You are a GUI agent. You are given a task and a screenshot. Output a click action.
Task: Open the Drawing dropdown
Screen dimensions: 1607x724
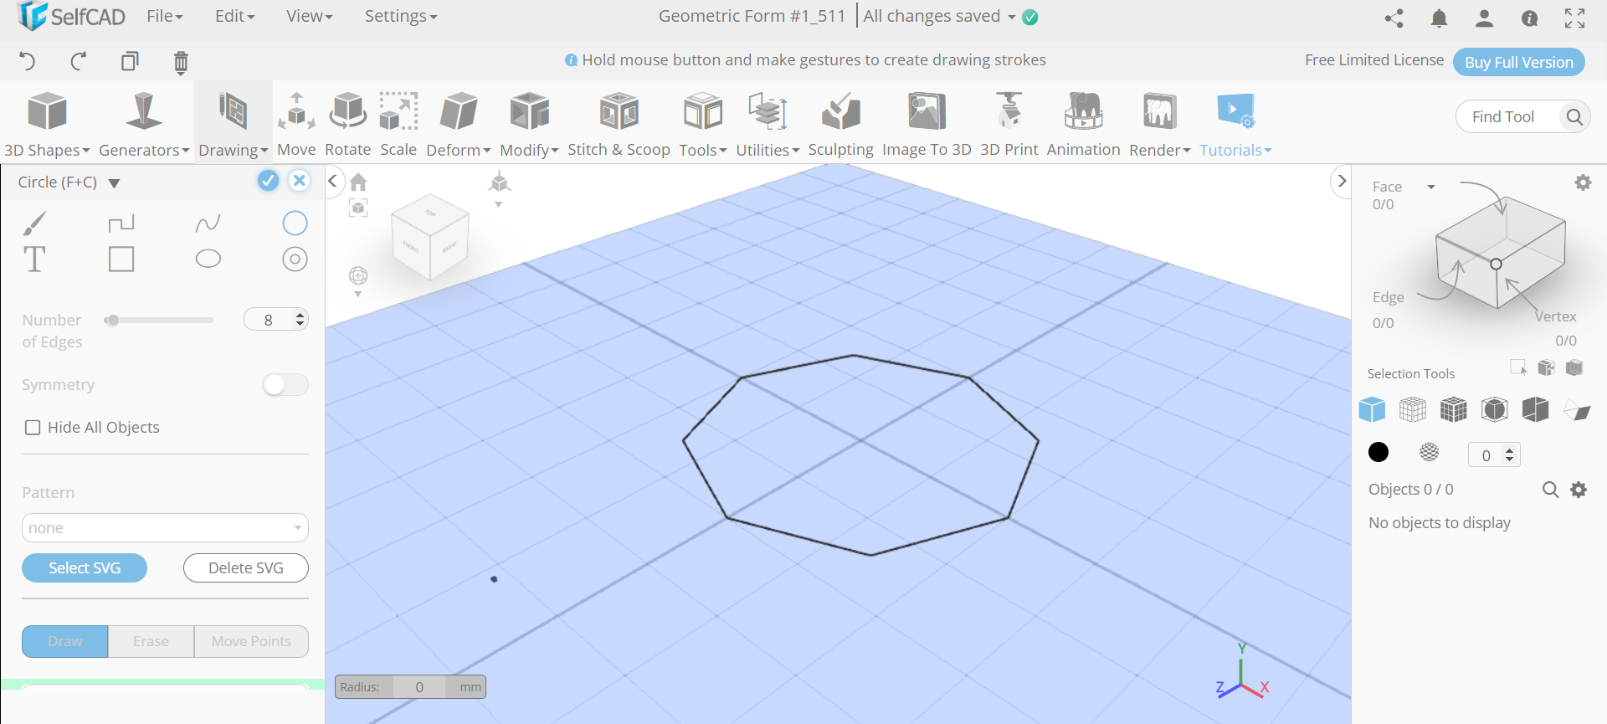tap(233, 124)
